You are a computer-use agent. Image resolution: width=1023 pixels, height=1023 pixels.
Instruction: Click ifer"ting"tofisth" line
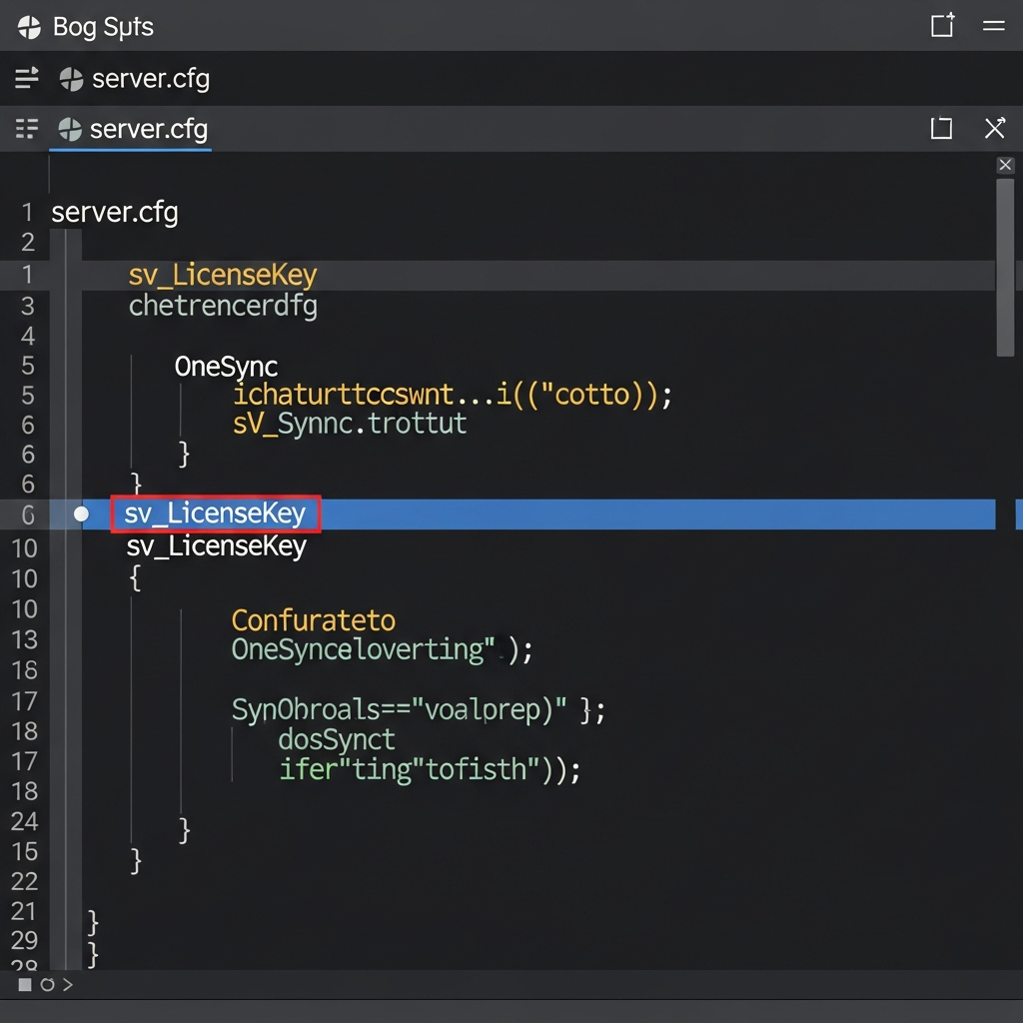(430, 770)
